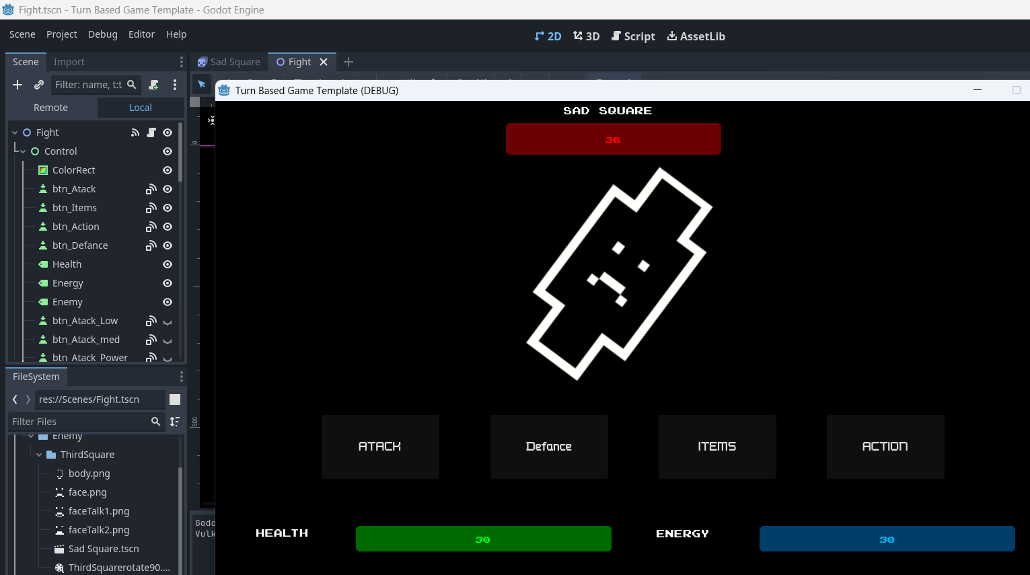Switch to the Remote scene tree
This screenshot has height=575, width=1030.
click(51, 108)
